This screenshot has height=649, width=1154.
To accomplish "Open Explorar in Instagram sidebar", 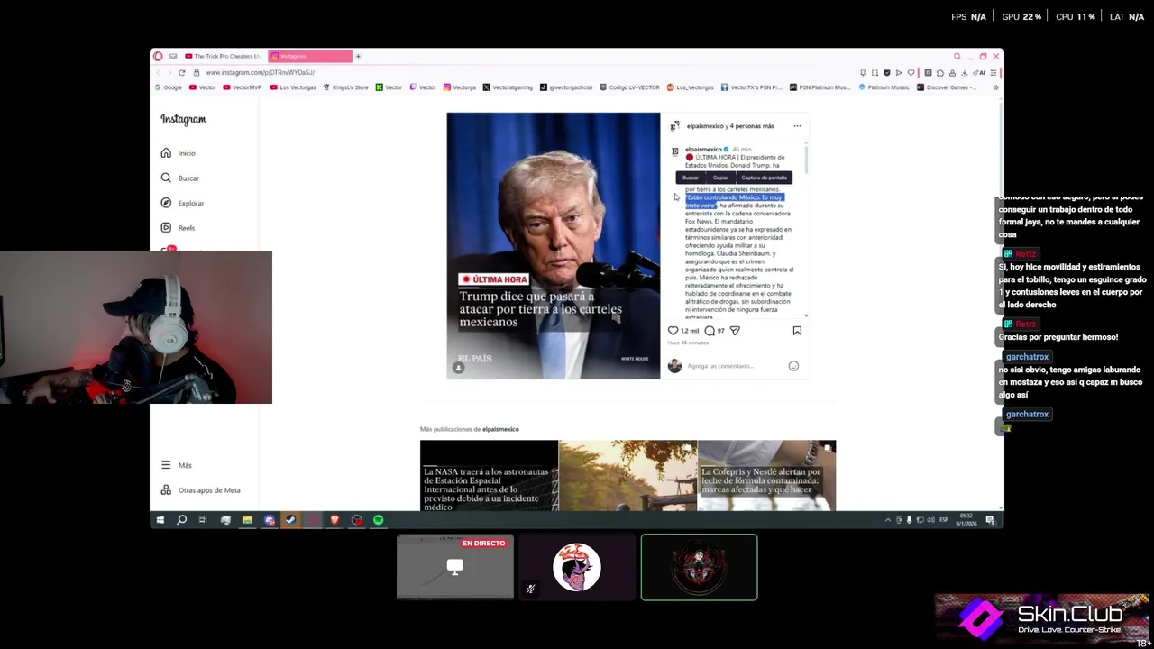I will [x=182, y=203].
